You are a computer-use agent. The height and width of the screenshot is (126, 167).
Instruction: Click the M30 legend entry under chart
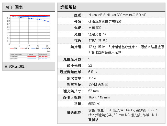point(46,48)
